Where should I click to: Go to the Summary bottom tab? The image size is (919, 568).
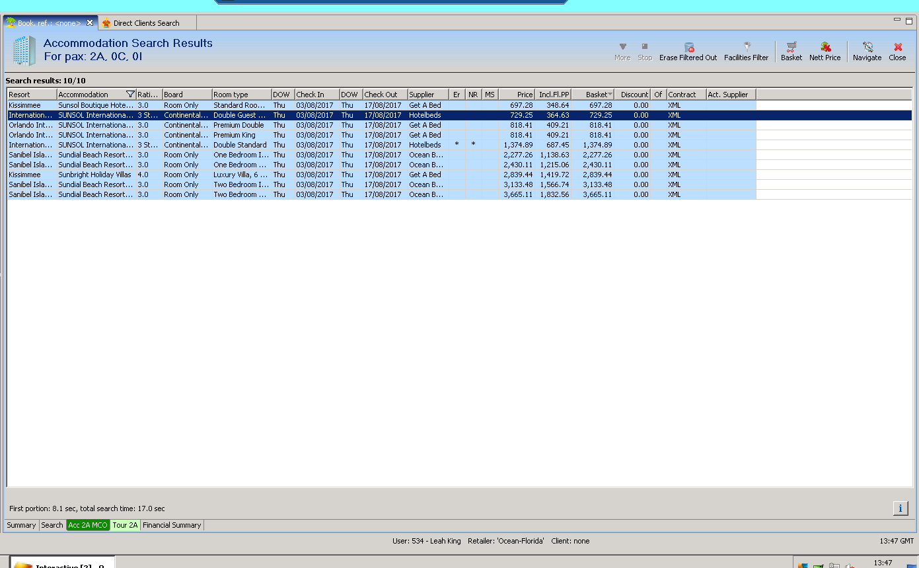tap(21, 525)
